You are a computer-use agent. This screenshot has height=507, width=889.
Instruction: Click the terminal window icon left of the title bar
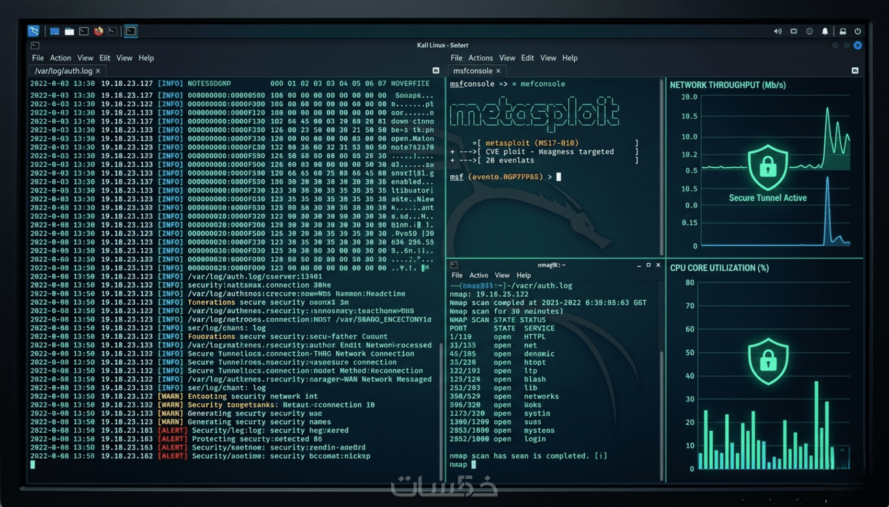click(35, 45)
